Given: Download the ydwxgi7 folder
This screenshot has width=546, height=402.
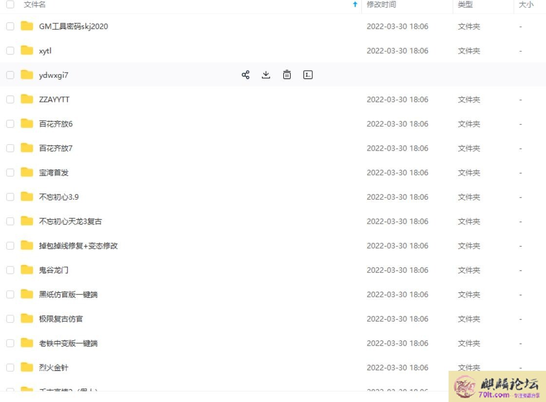Looking at the screenshot, I should 266,75.
